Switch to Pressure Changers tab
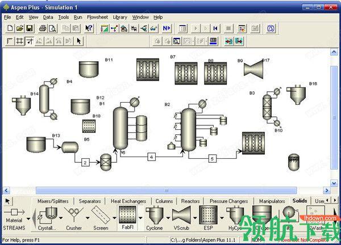341x245 pixels. (229, 201)
